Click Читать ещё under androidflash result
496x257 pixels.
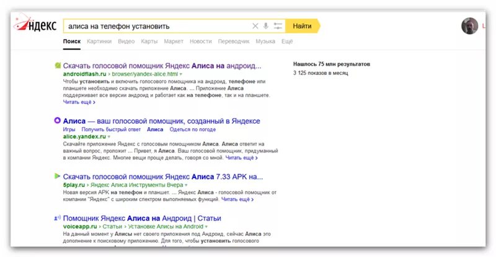click(x=79, y=102)
